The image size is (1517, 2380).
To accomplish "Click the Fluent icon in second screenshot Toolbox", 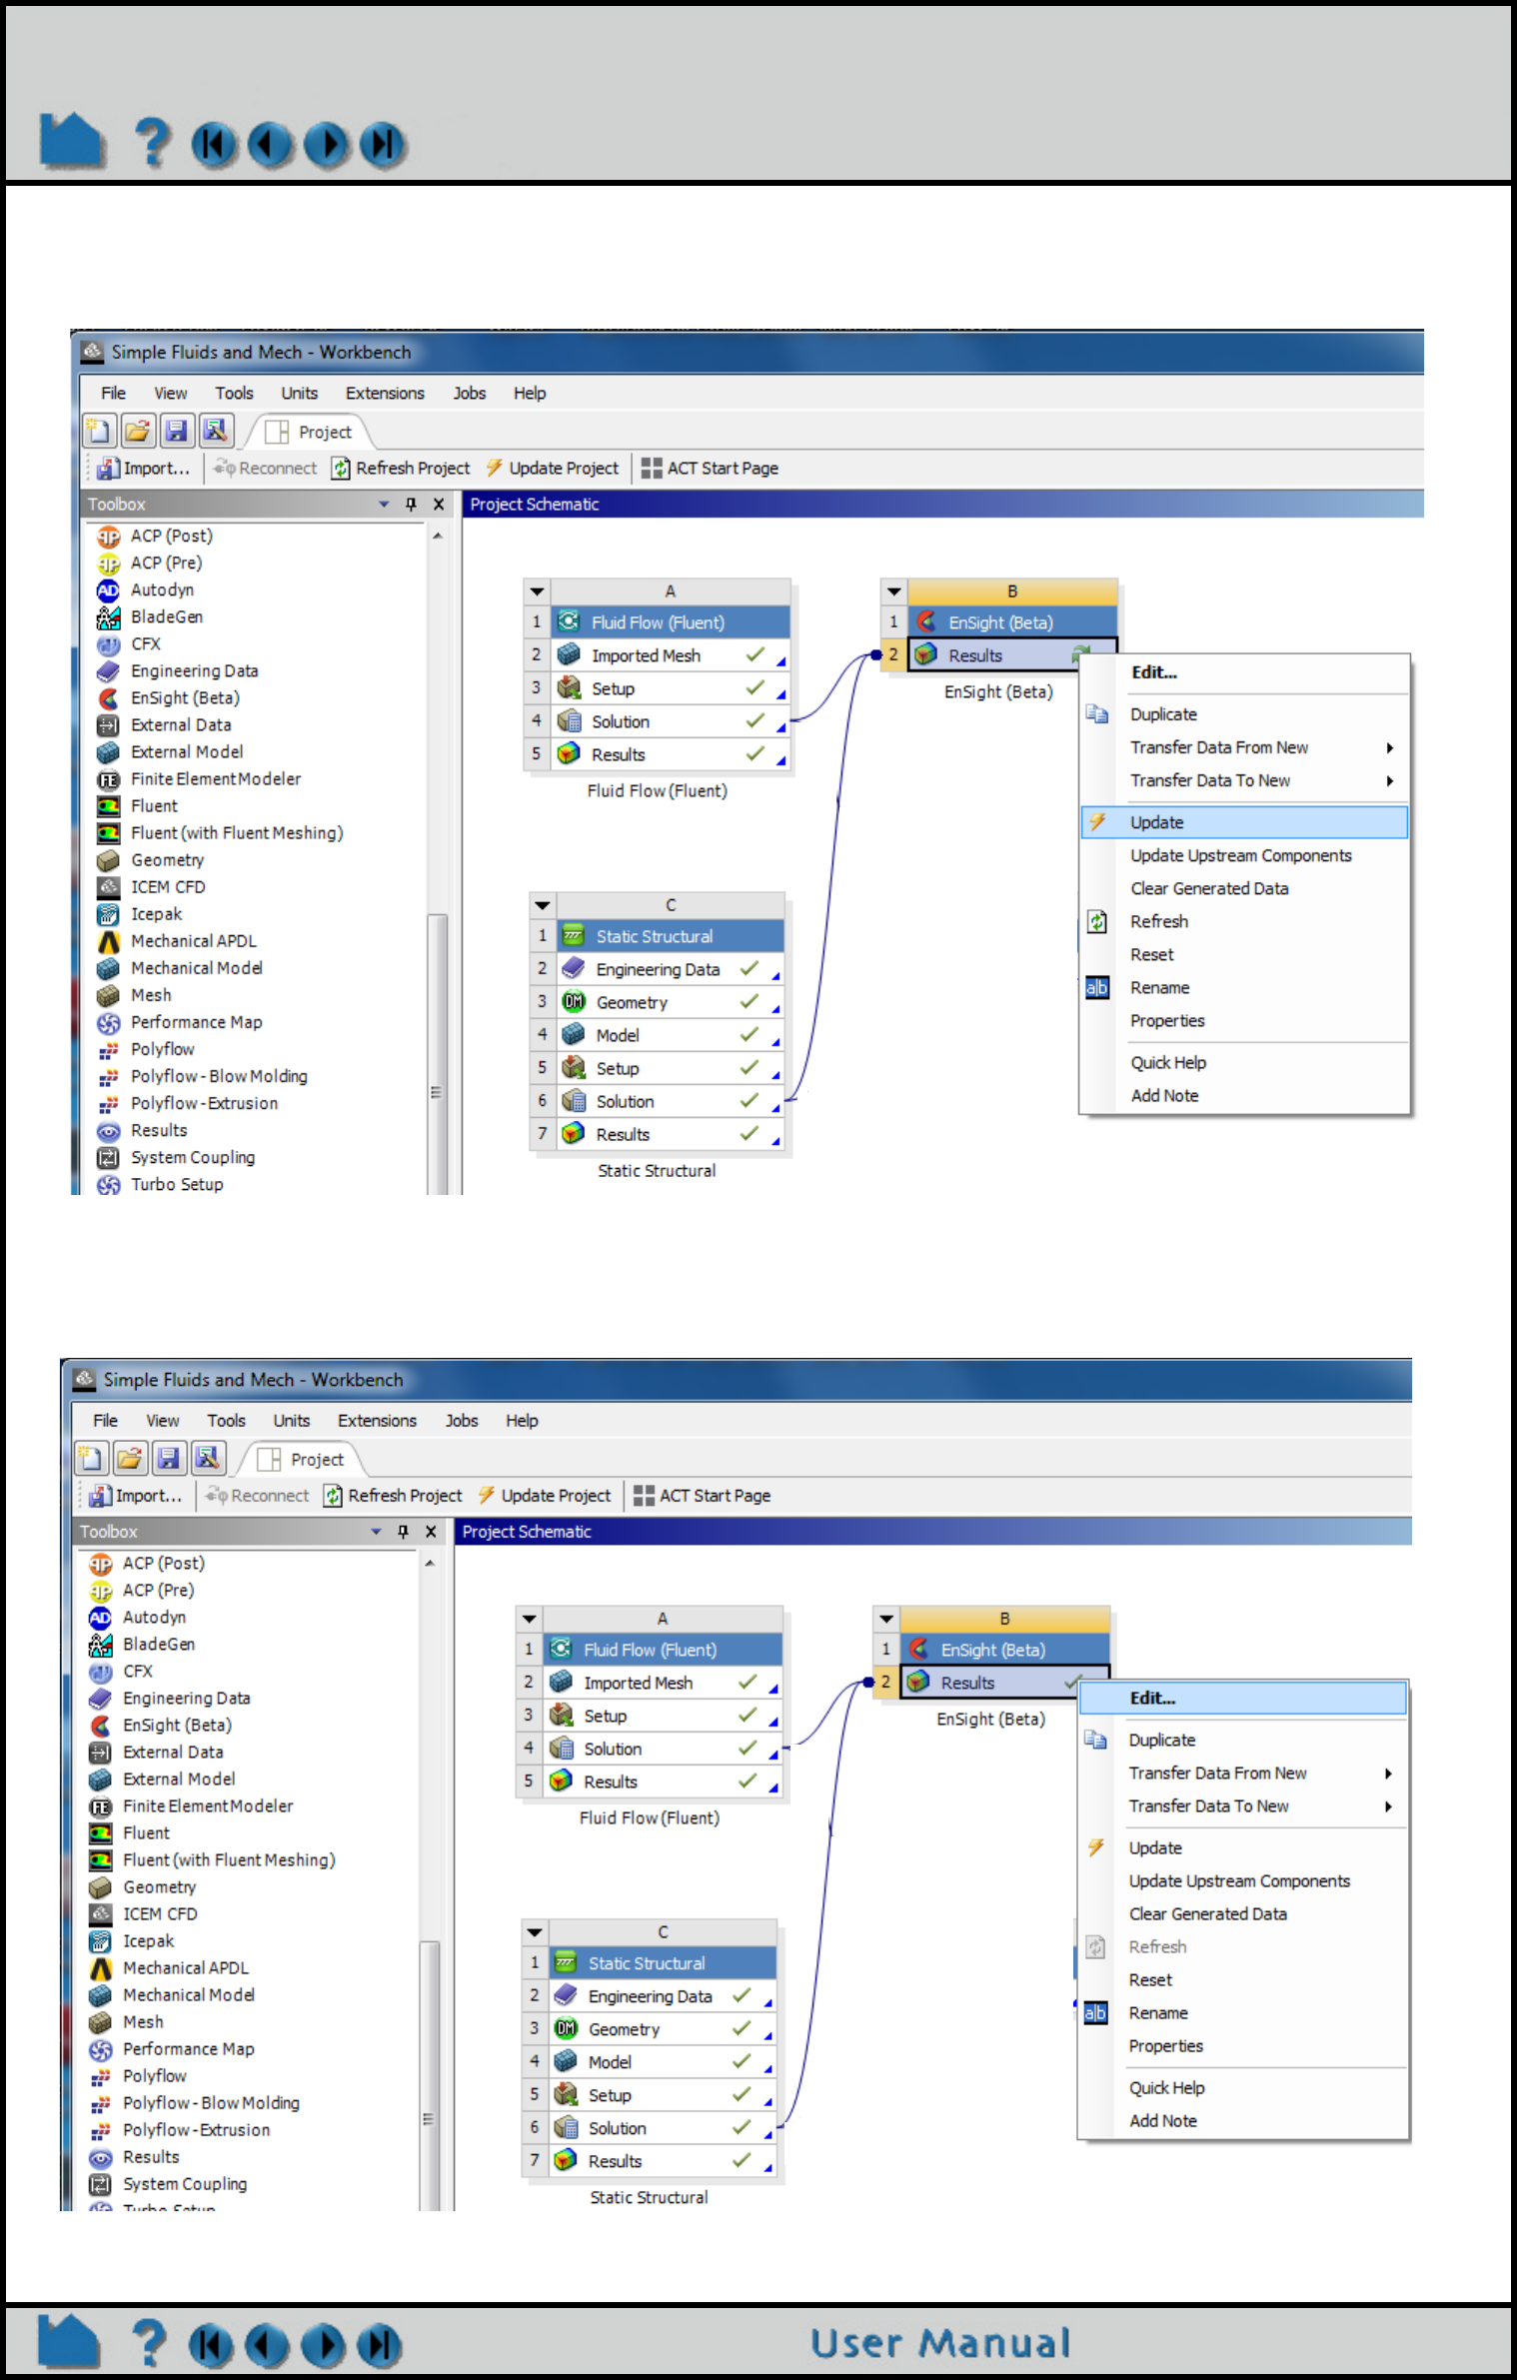I will (x=100, y=1833).
